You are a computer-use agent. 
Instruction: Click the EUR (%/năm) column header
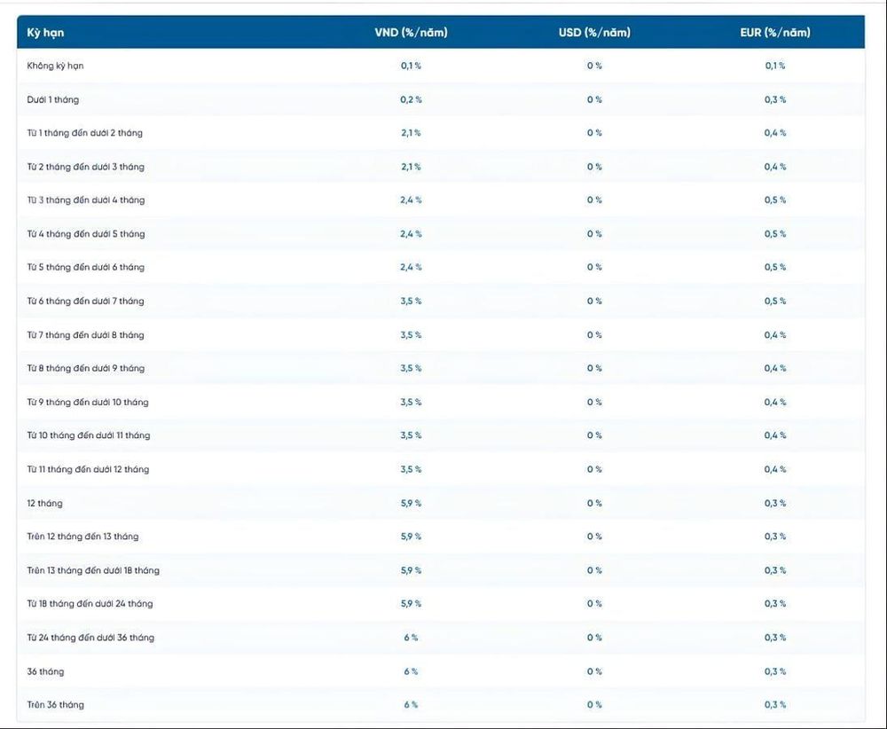click(775, 33)
